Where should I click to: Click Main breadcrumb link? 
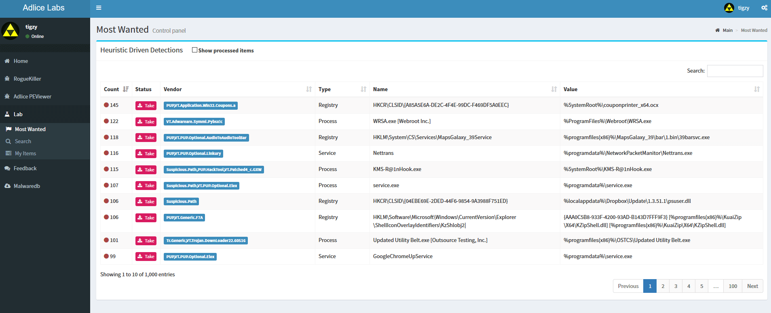click(727, 30)
